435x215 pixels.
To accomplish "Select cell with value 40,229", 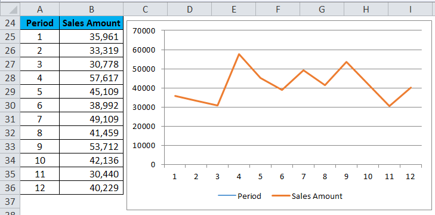I will 91,188.
